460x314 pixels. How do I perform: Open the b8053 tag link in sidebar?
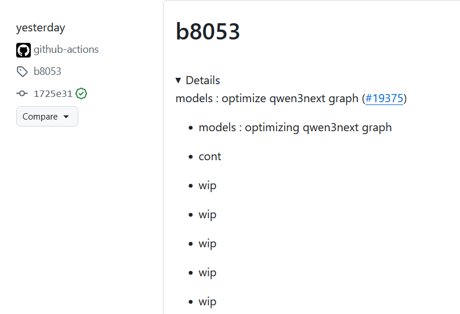[48, 72]
